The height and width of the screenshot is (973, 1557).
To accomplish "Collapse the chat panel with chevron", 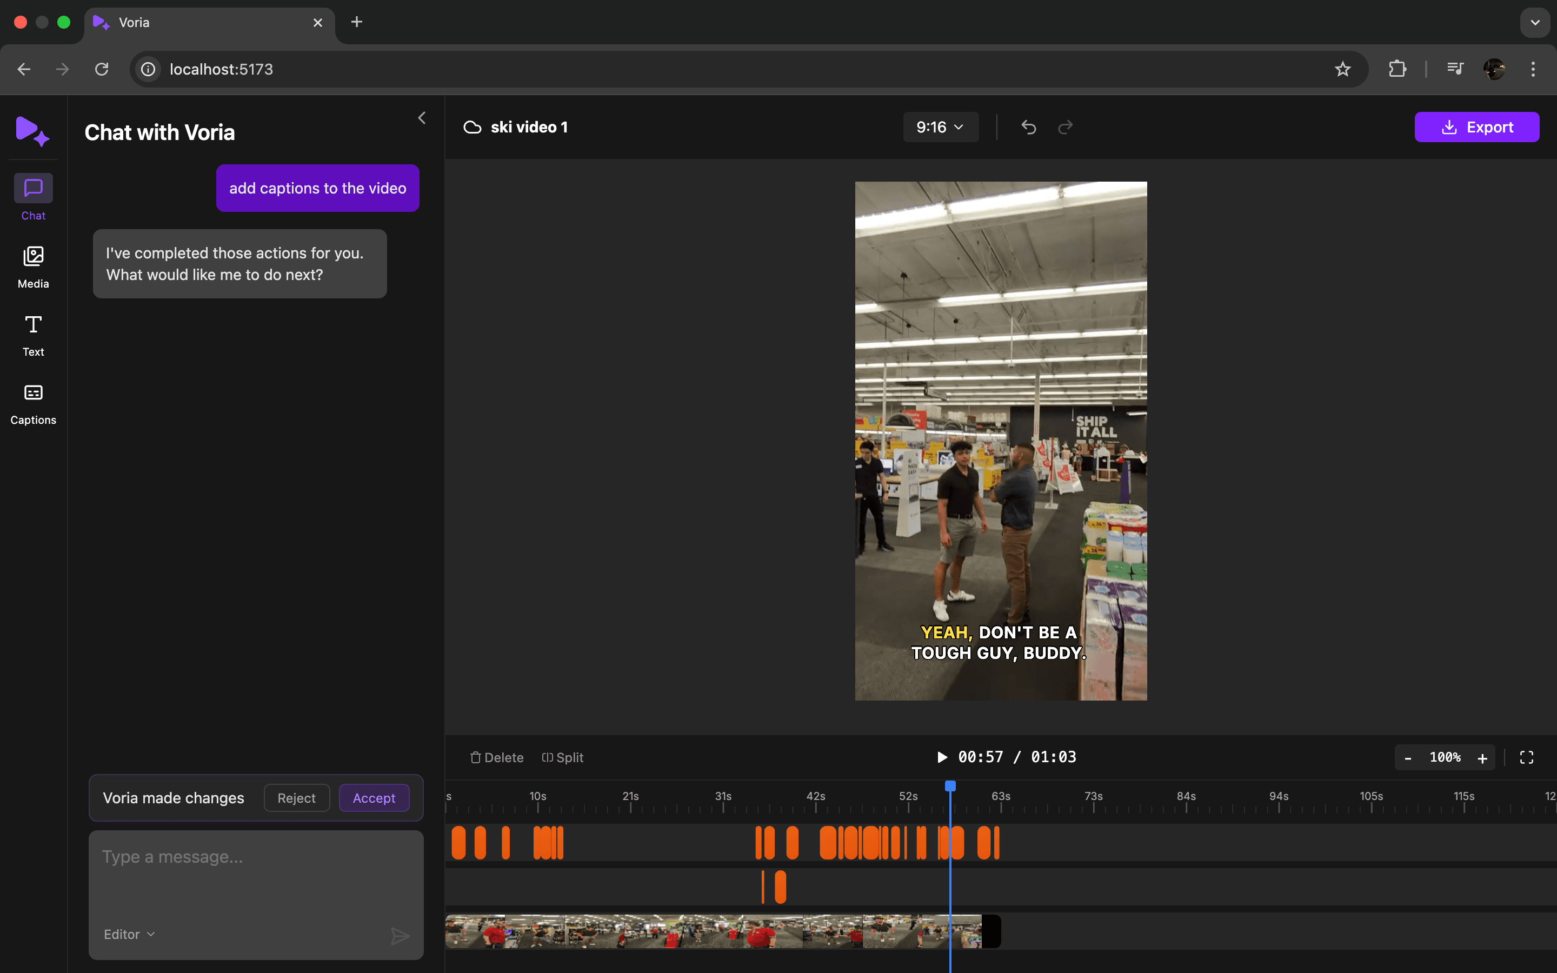I will click(x=422, y=118).
